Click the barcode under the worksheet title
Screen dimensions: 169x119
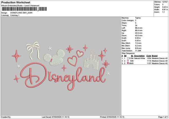coord(24,9)
